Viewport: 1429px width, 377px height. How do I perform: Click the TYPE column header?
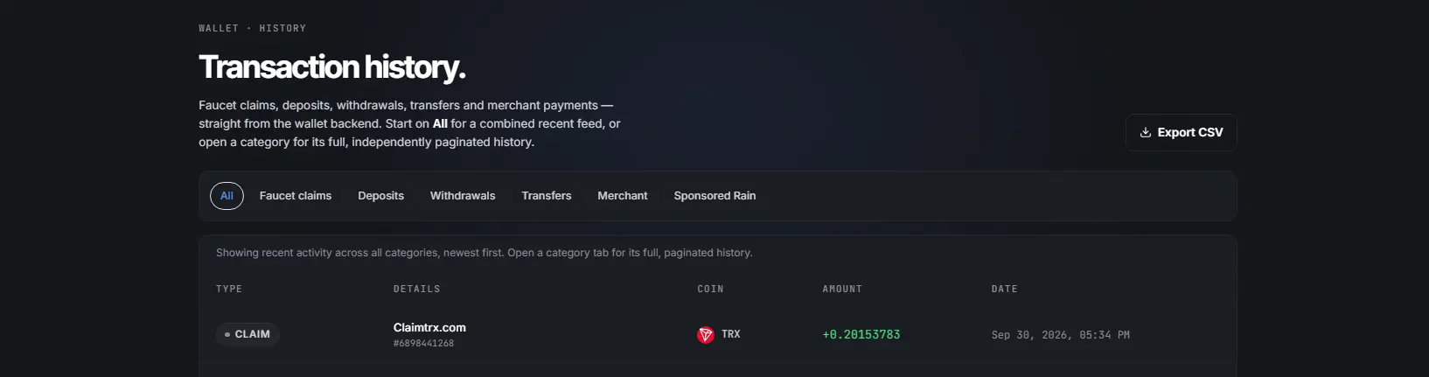click(229, 290)
